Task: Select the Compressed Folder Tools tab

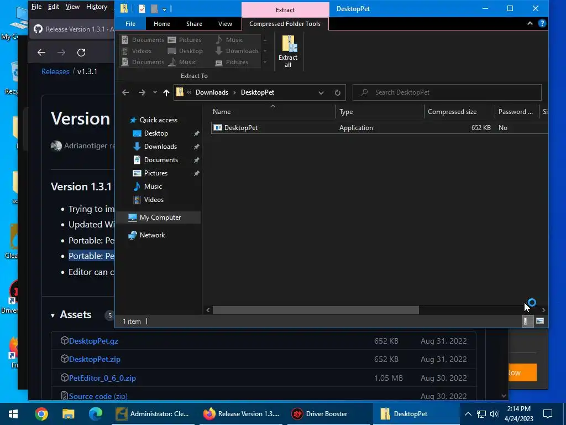Action: 285,24
